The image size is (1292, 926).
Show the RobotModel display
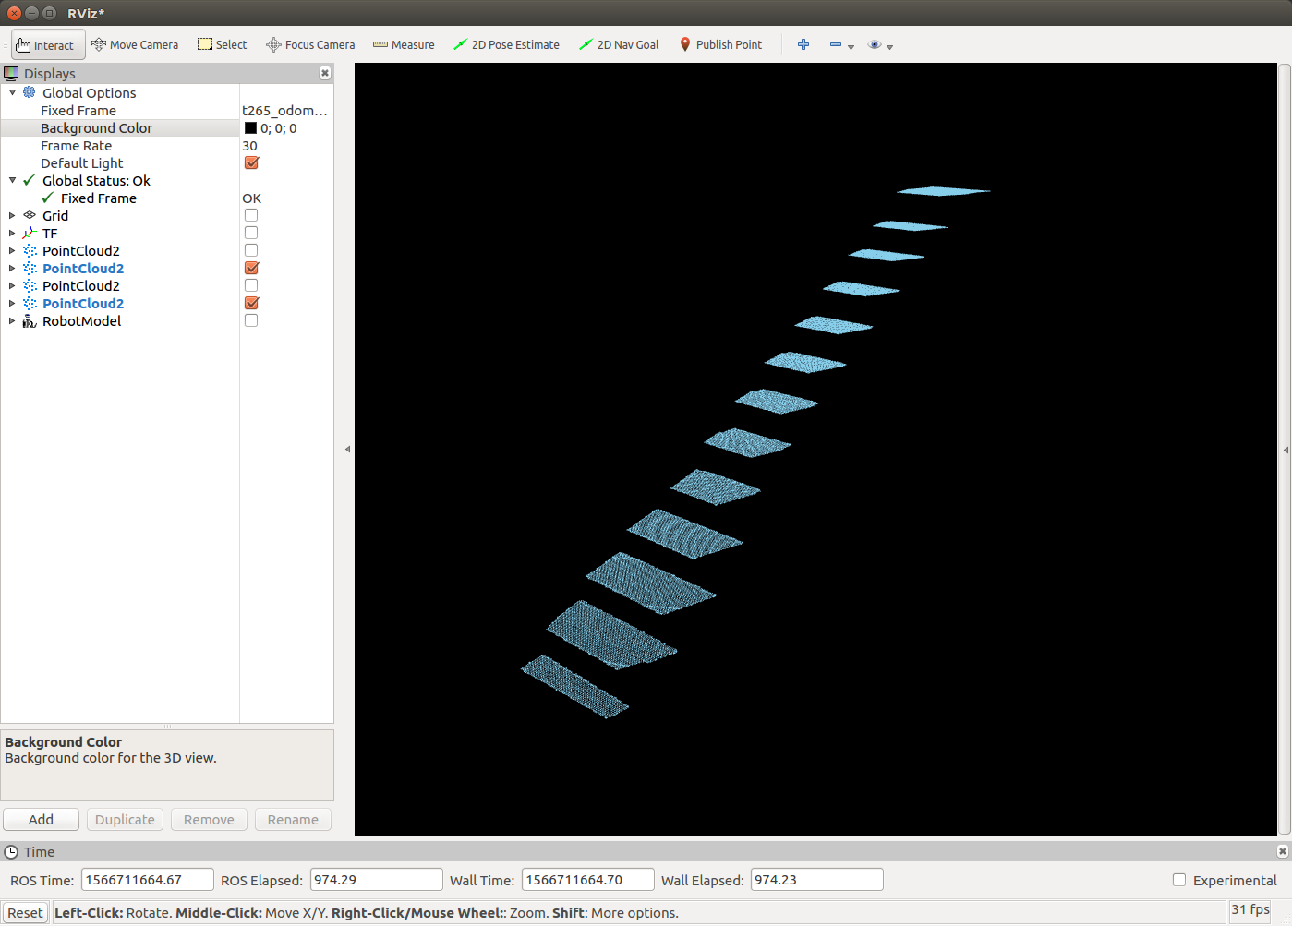[250, 319]
